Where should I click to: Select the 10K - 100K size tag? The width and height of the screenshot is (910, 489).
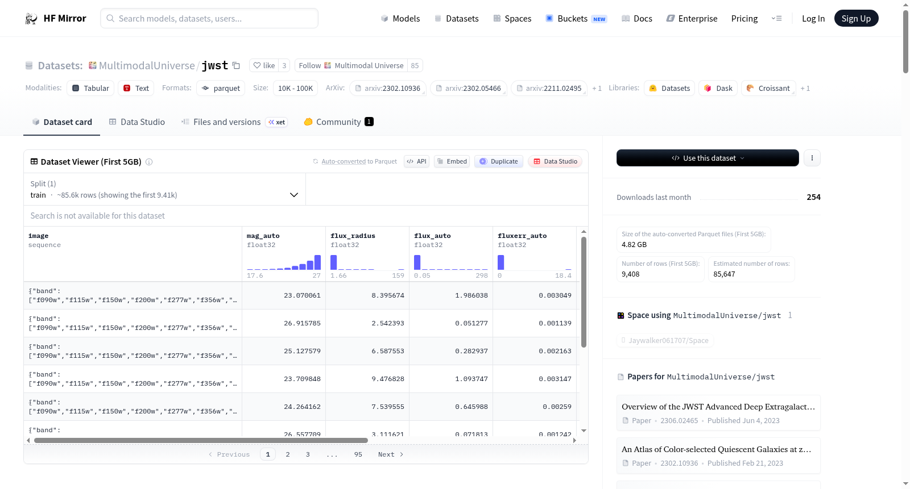295,88
